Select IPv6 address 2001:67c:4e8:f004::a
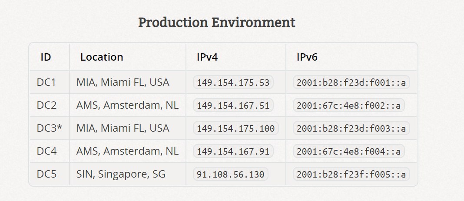The image size is (464, 201). tap(348, 151)
